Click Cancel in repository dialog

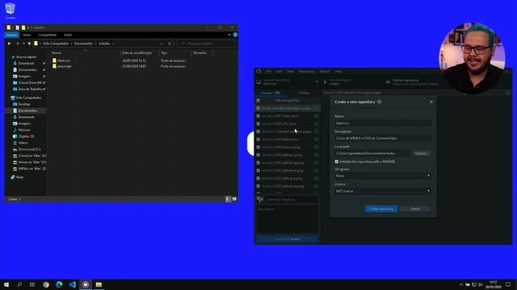coord(414,209)
